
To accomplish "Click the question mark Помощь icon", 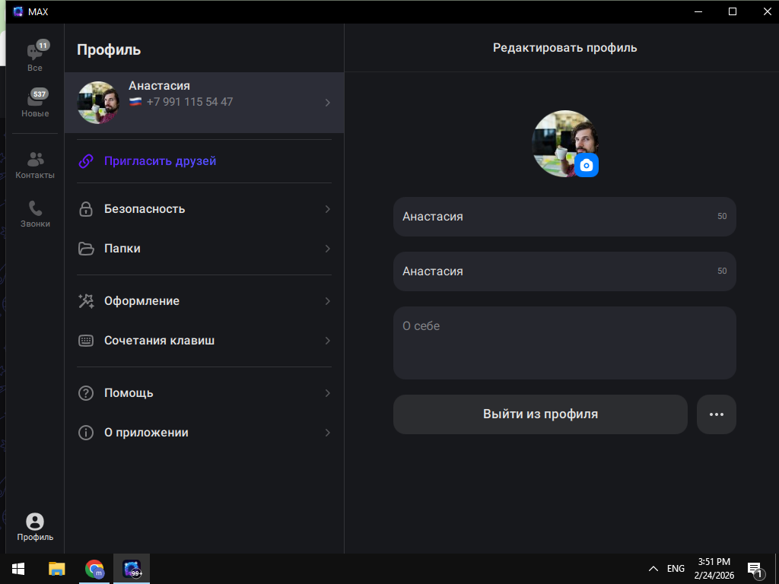I will click(x=86, y=393).
